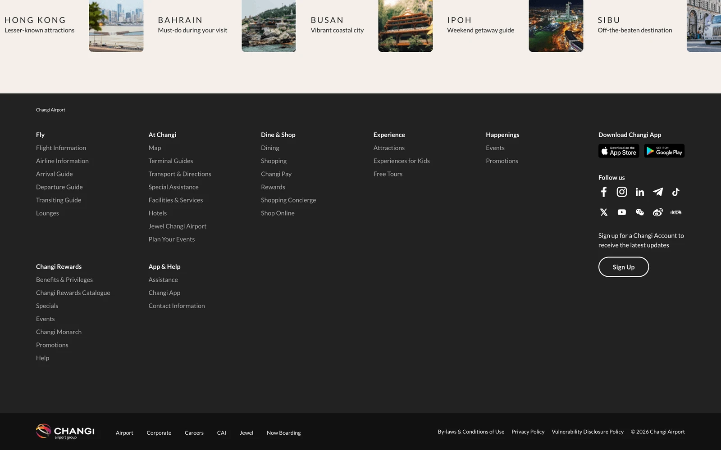The width and height of the screenshot is (721, 450).
Task: Click the Sign Up button
Action: (624, 267)
